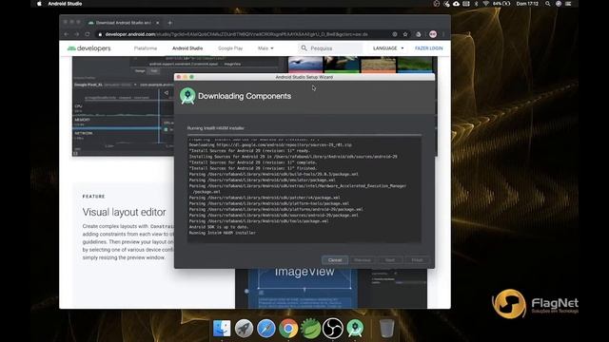Viewport: 609px width, 342px height.
Task: Click the clock showing Dom 17:12
Action: (x=527, y=4)
